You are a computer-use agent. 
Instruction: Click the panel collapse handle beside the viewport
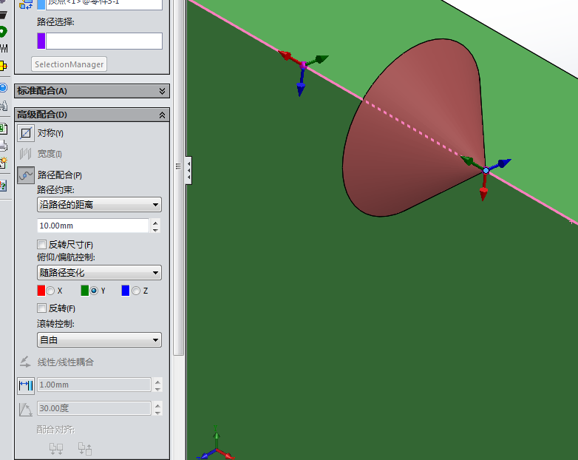[x=188, y=170]
